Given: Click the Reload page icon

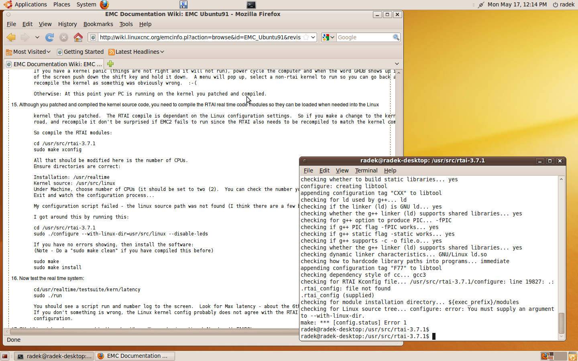Looking at the screenshot, I should 50,37.
